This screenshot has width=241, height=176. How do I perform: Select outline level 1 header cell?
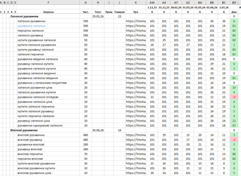[x=1, y=12]
